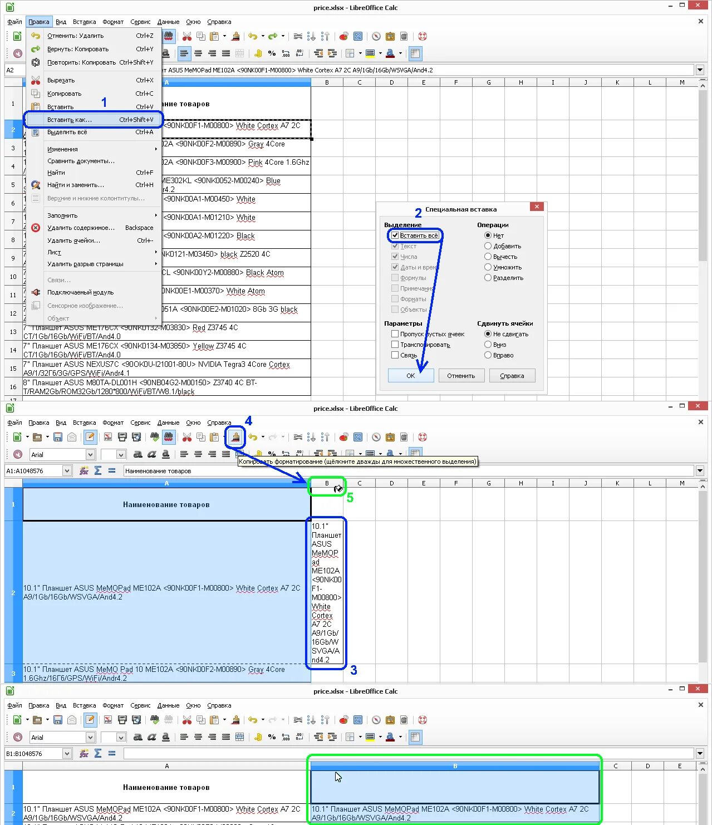Click Gallery icon in bottom window toolbar

[390, 720]
